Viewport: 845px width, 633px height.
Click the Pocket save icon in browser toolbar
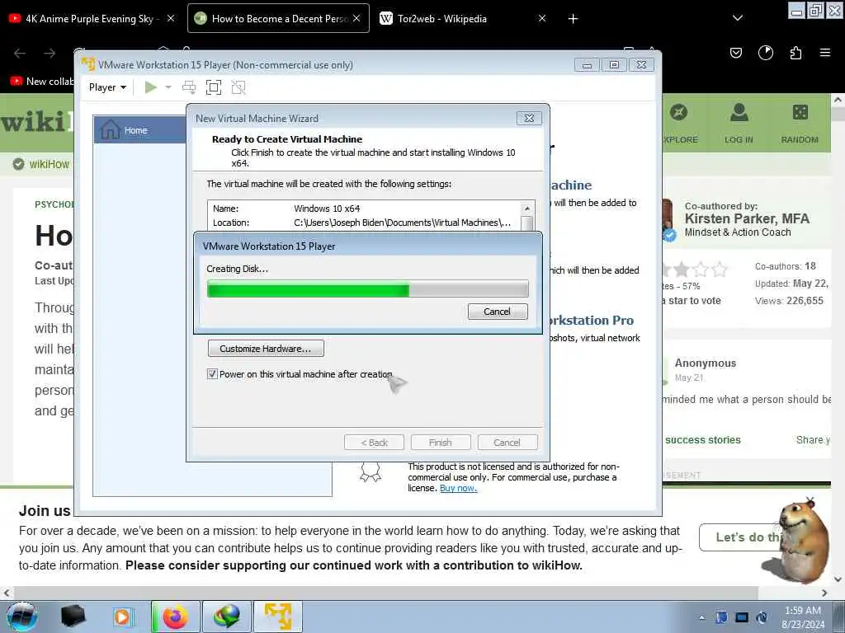(x=736, y=53)
